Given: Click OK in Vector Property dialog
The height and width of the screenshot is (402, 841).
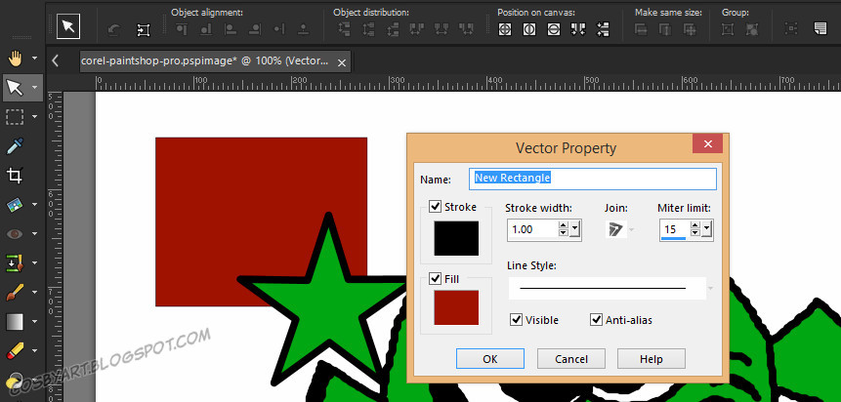Looking at the screenshot, I should click(490, 359).
